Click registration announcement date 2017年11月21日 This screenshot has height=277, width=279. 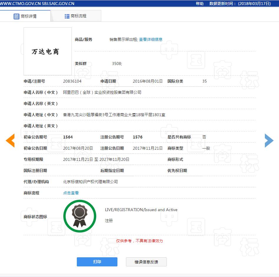point(148,148)
